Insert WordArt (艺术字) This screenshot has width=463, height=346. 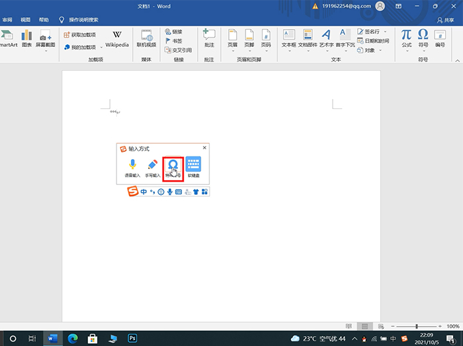click(x=326, y=41)
